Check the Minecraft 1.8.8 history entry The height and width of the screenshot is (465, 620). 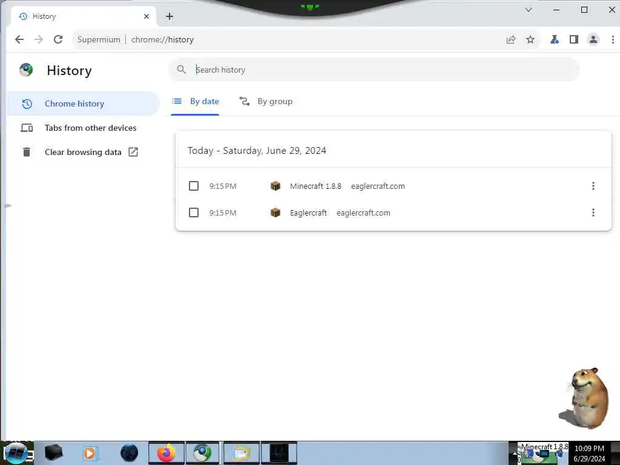(194, 186)
